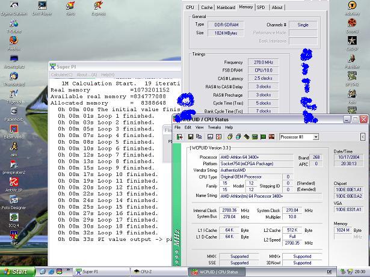
Task: Open the Doom3 desktop shortcut
Action: [x=352, y=26]
